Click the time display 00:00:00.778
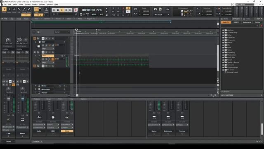The width and height of the screenshot is (264, 149). 92,10
